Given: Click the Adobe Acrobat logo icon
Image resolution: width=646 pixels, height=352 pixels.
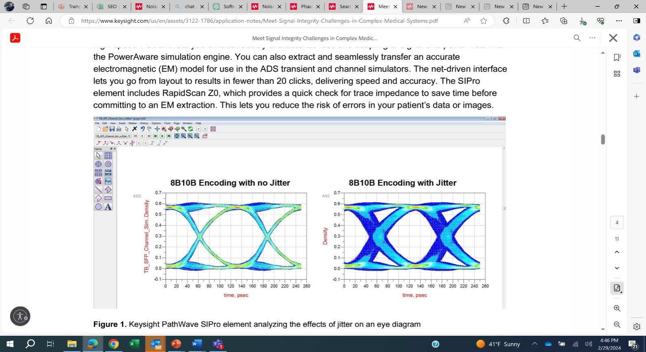Looking at the screenshot, I should [x=15, y=38].
